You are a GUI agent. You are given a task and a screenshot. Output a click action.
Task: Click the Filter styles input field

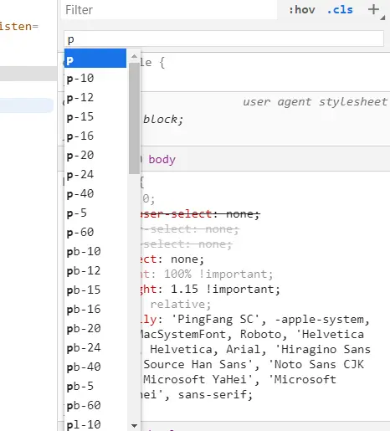pyautogui.click(x=169, y=10)
